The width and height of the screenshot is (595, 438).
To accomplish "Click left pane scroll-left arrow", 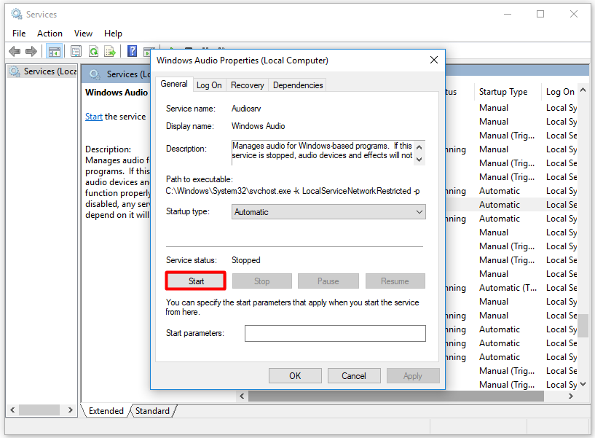I will click(12, 410).
